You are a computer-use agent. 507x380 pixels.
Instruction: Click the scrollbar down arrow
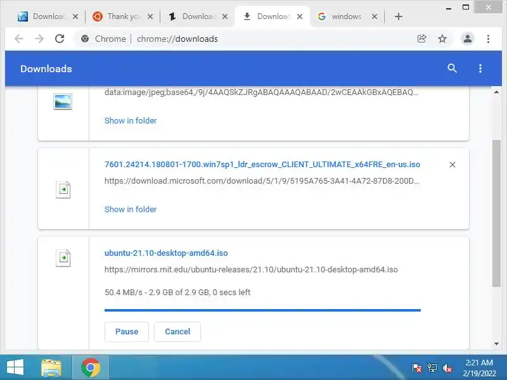[496, 344]
